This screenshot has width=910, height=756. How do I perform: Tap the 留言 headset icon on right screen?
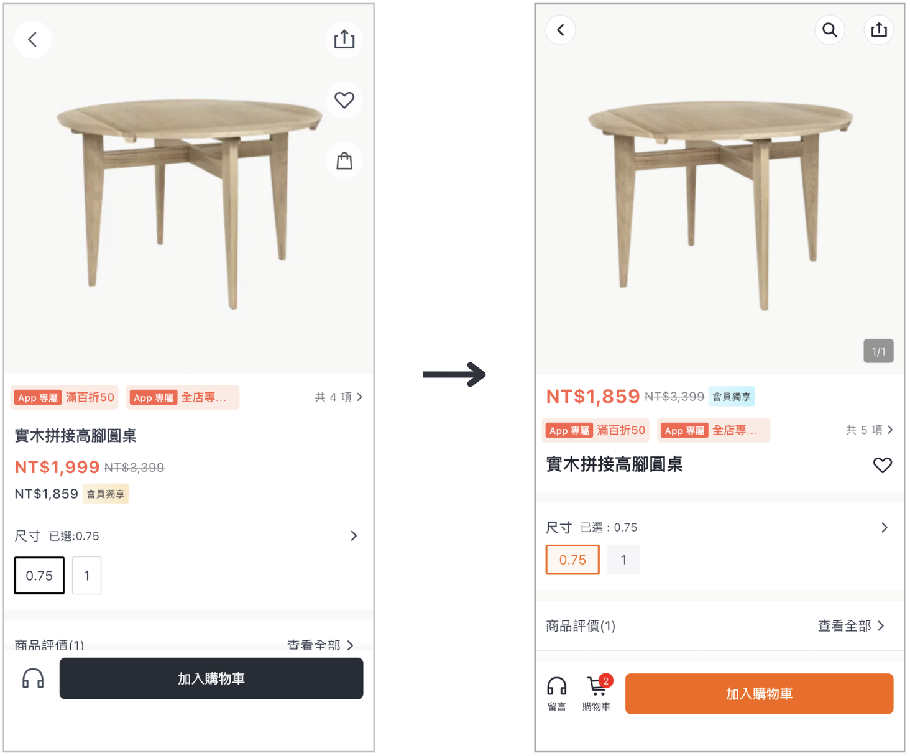coord(557,694)
